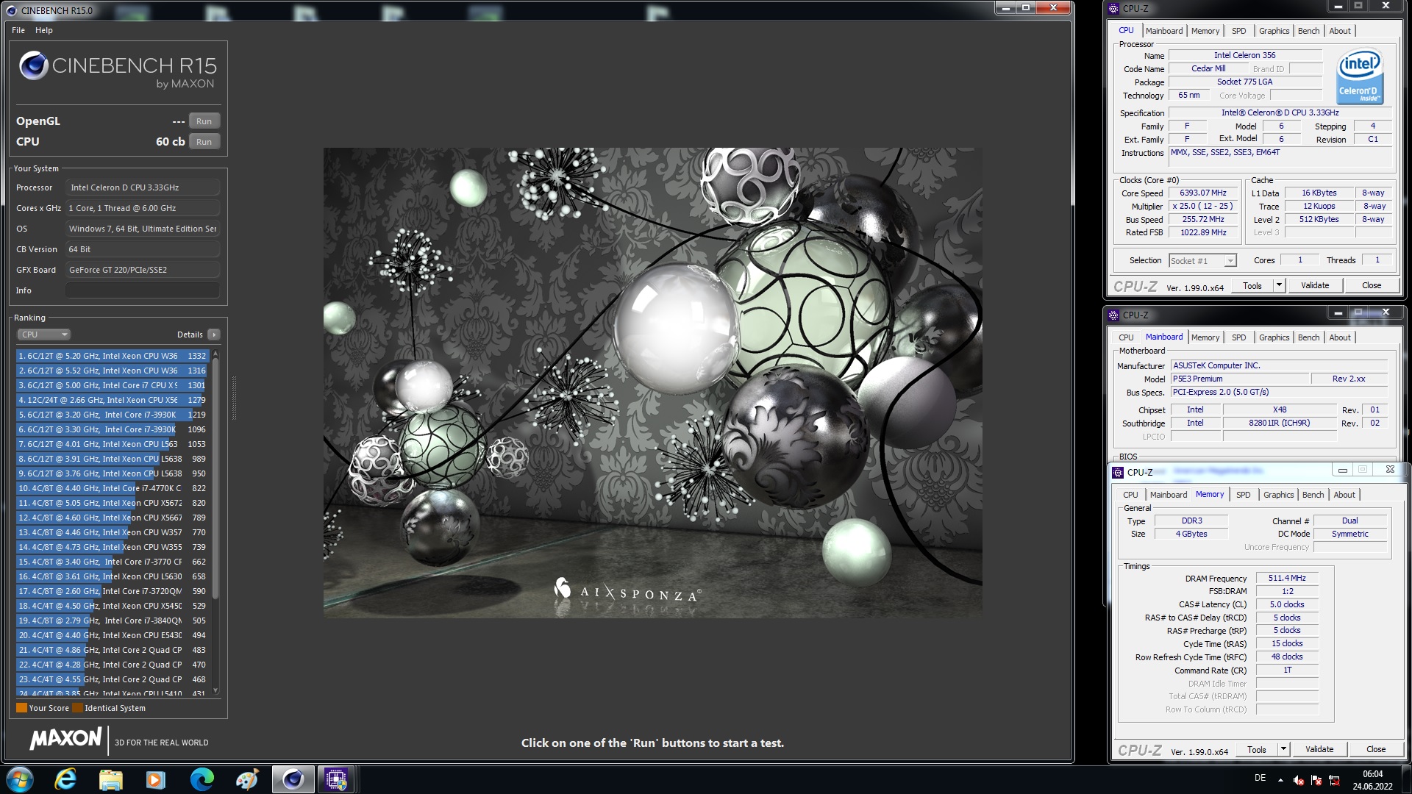The image size is (1412, 794).
Task: Click Close button in top CPU-Z window
Action: point(1372,285)
